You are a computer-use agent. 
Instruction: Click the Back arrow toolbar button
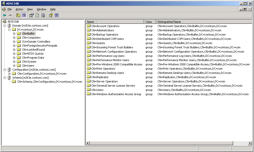point(5,15)
